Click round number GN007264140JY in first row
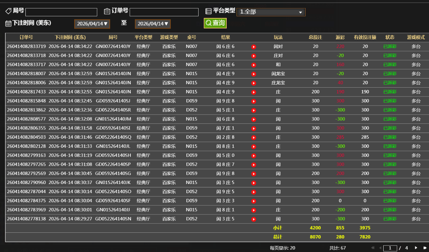The image size is (429, 252). [x=113, y=47]
